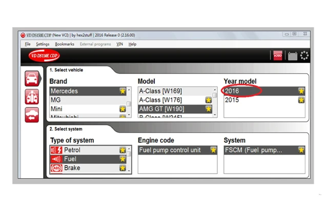328x214 pixels.
Task: Select MG in the Brand list
Action: click(88, 100)
